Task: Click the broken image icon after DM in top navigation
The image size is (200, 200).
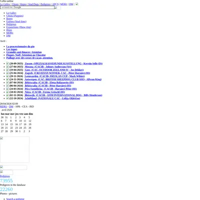Action: (x=77, y=4)
